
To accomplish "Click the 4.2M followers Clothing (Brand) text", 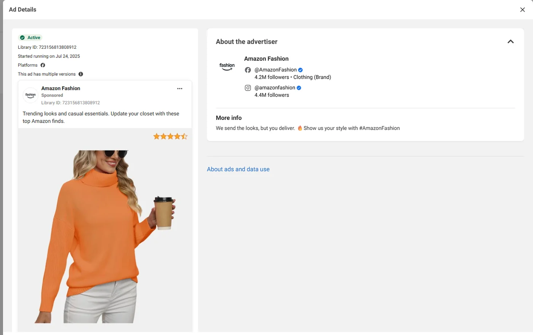I will (293, 77).
